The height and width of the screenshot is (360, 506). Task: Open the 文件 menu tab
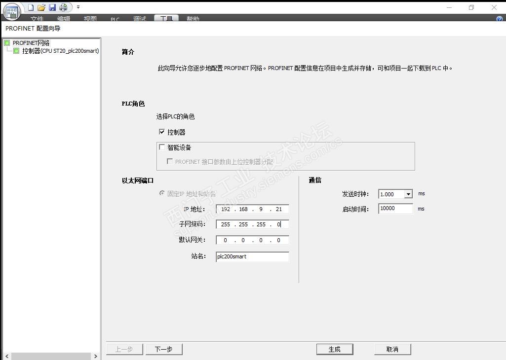point(37,19)
